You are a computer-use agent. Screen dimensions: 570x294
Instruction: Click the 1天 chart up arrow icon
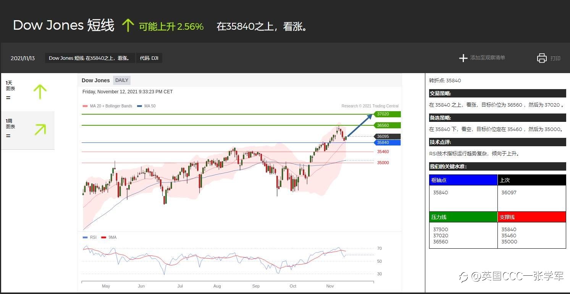(40, 91)
